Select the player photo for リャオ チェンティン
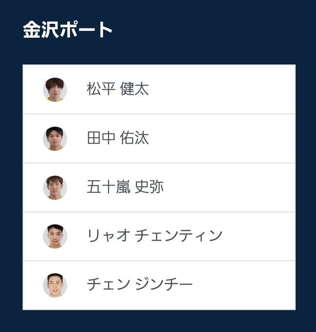 point(55,236)
